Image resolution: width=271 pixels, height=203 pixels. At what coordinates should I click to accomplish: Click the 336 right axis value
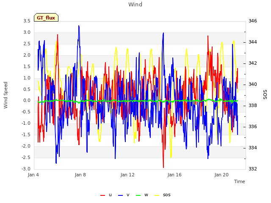pyautogui.click(x=253, y=127)
